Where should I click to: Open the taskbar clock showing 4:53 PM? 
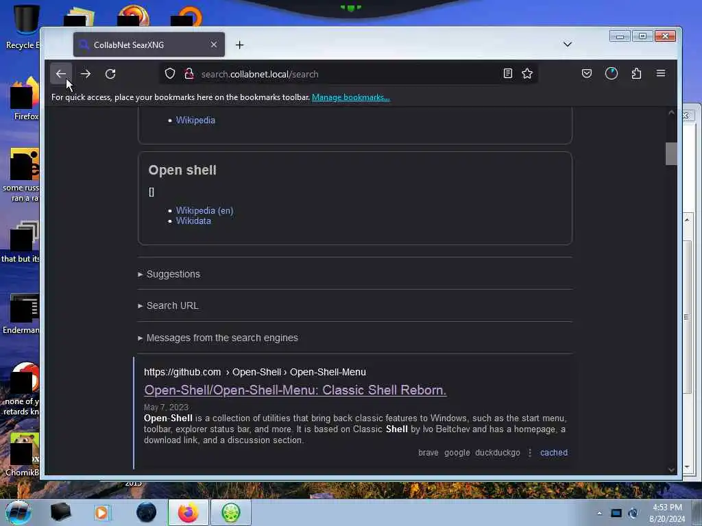tap(667, 513)
